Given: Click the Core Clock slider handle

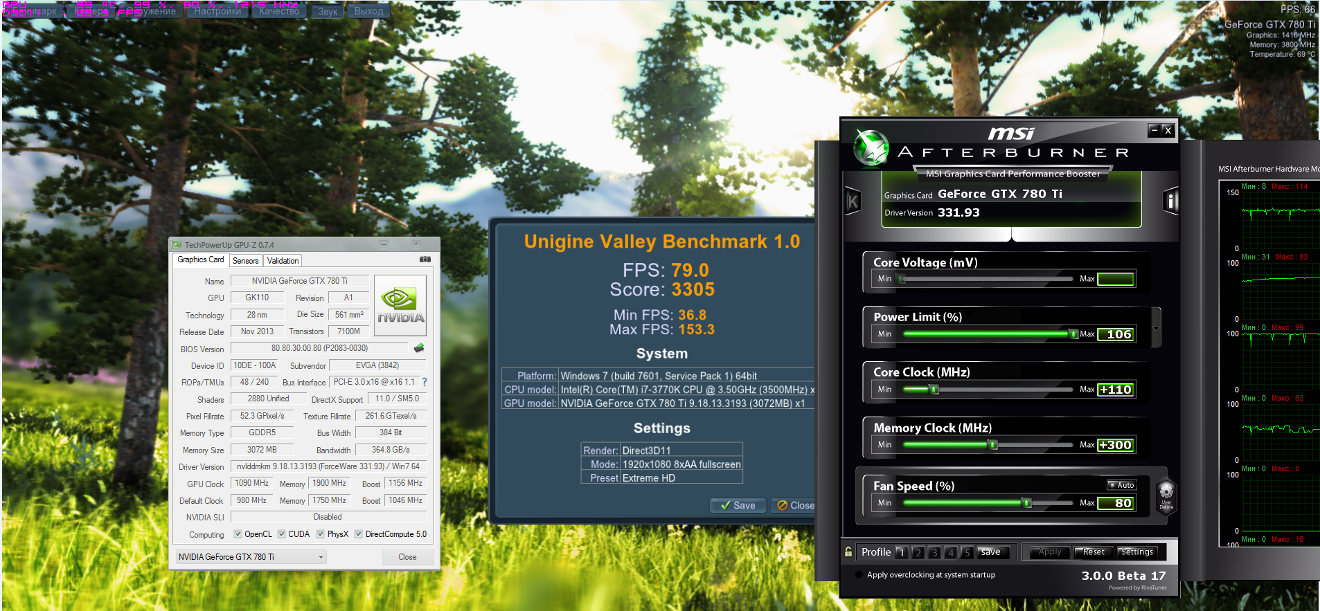Looking at the screenshot, I should 934,390.
